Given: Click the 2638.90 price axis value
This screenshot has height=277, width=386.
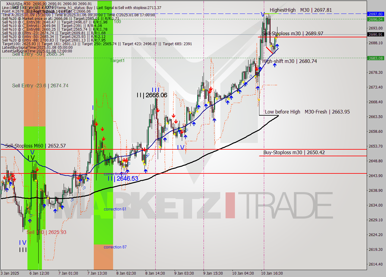Looking at the screenshot, I should 375,190.
